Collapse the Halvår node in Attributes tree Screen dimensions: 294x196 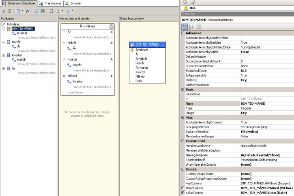click(3, 42)
